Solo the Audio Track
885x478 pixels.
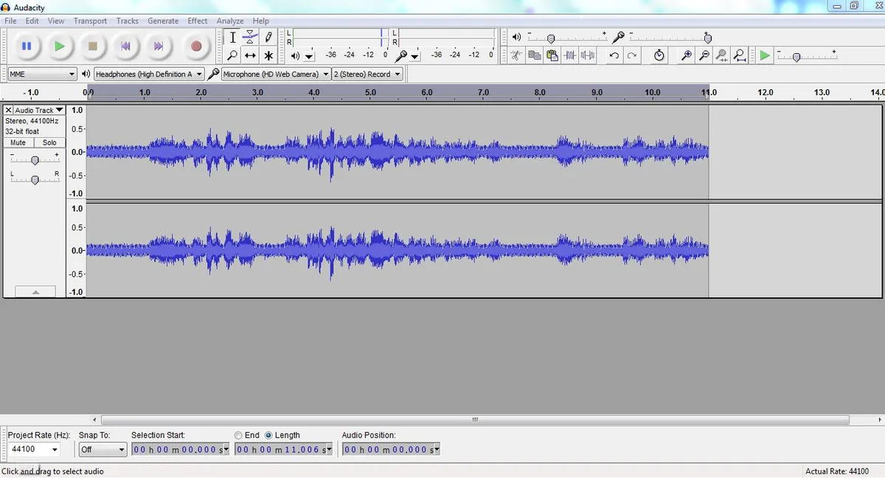49,142
